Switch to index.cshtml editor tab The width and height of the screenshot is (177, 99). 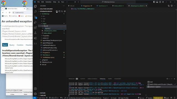click(118, 6)
